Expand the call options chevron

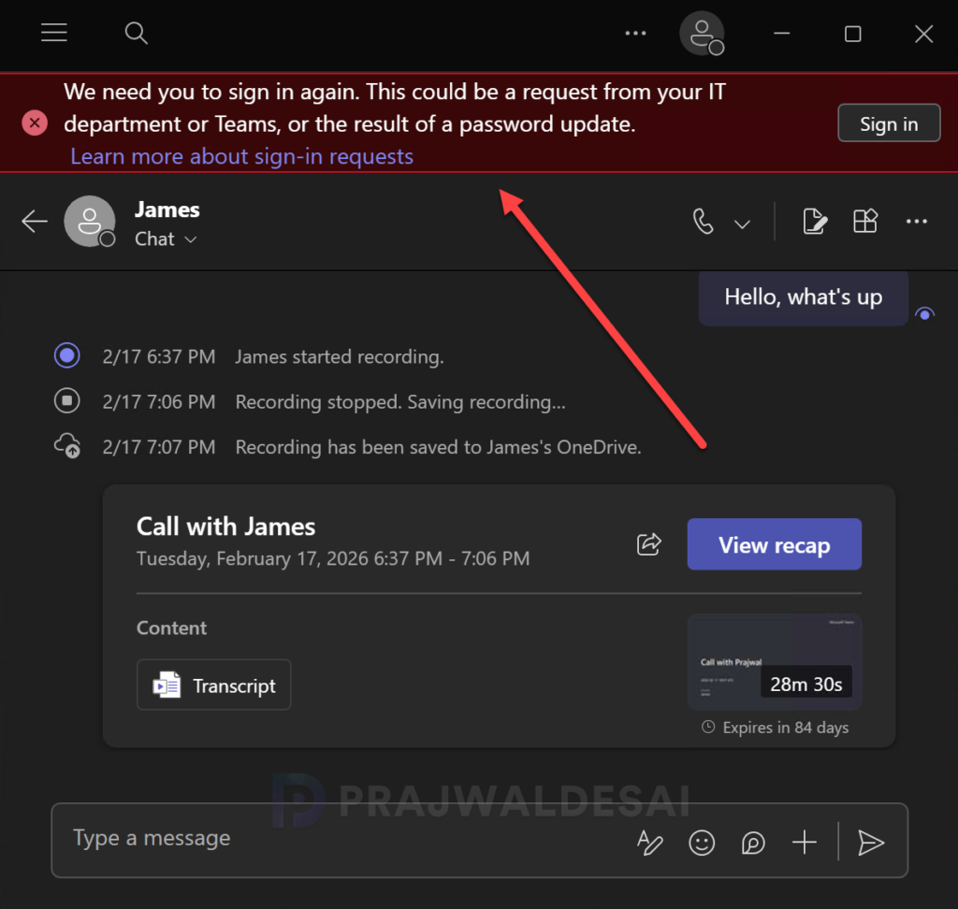pos(742,224)
